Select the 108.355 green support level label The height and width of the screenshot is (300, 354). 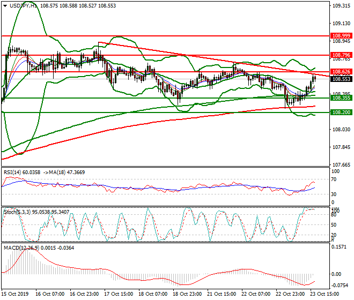click(341, 98)
